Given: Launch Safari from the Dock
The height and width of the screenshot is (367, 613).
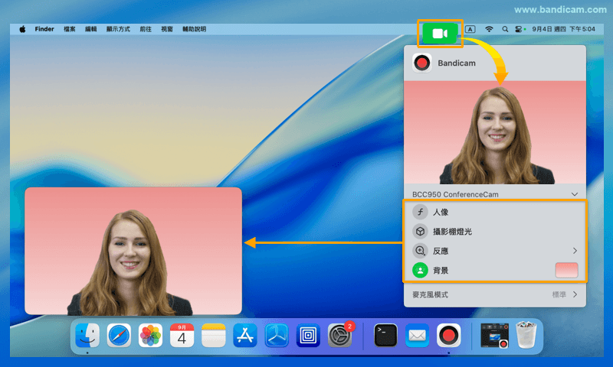Looking at the screenshot, I should (119, 336).
